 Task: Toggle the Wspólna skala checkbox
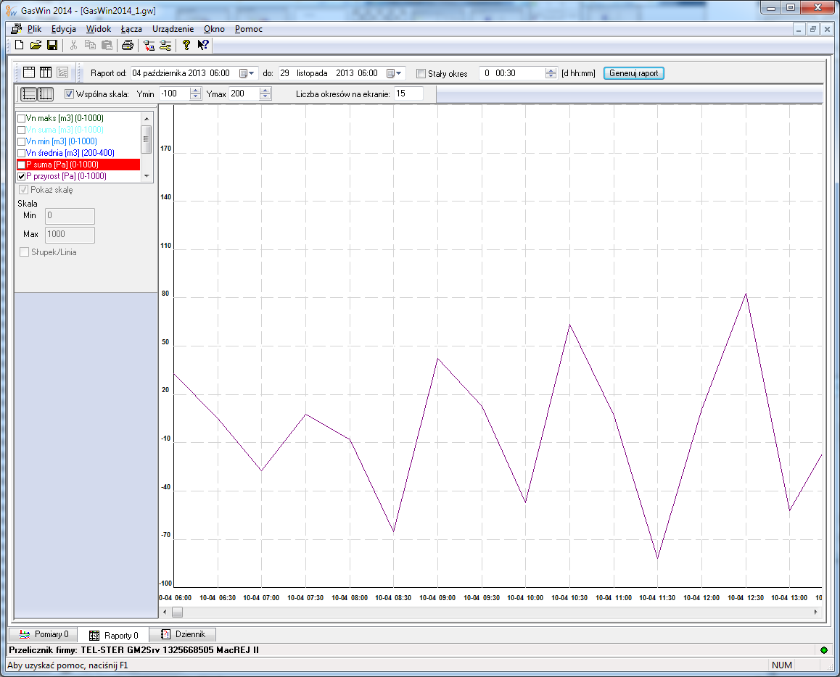click(69, 94)
